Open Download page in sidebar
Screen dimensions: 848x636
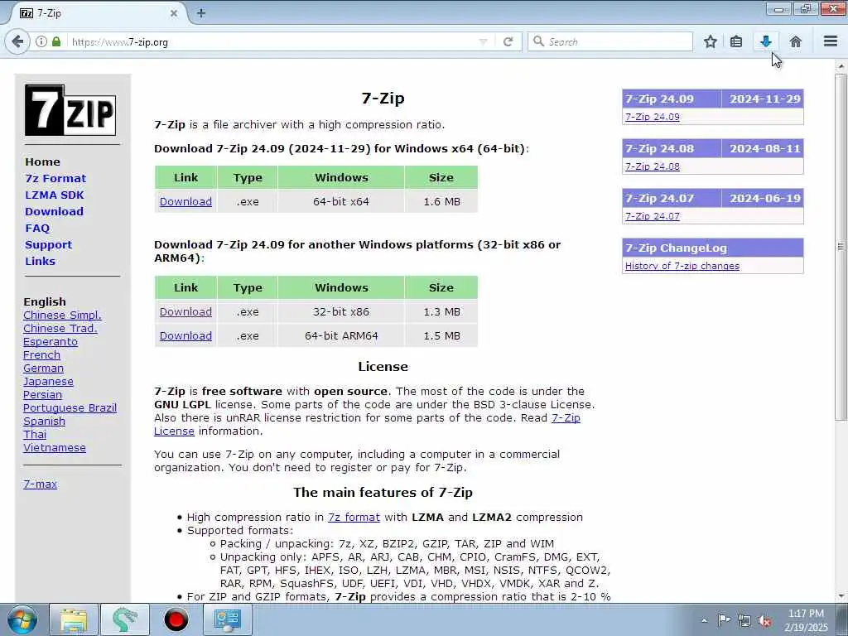pyautogui.click(x=54, y=211)
